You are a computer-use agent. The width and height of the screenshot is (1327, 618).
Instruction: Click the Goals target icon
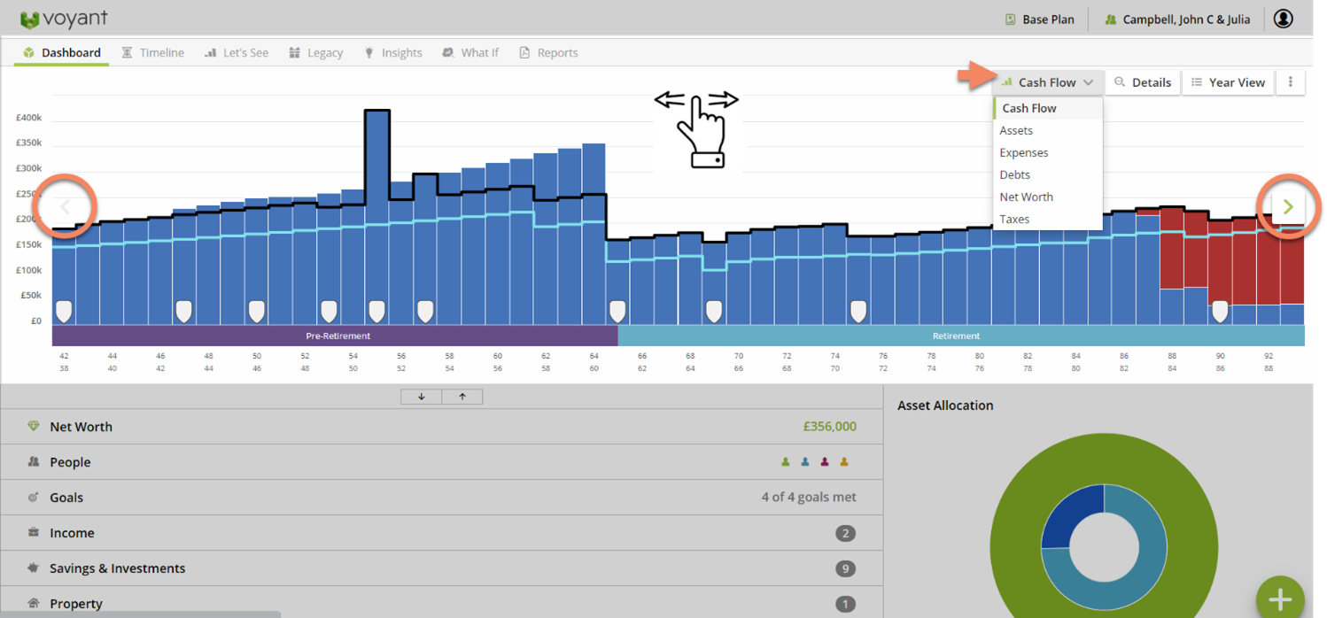[x=32, y=497]
